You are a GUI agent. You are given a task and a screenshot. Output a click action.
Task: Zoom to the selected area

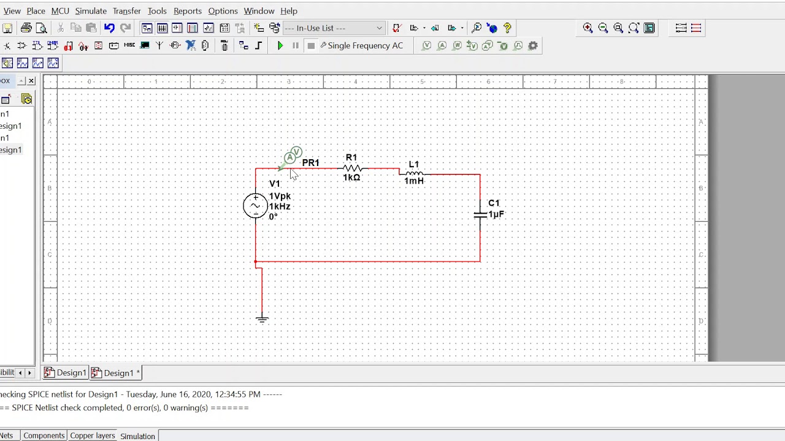tap(618, 28)
